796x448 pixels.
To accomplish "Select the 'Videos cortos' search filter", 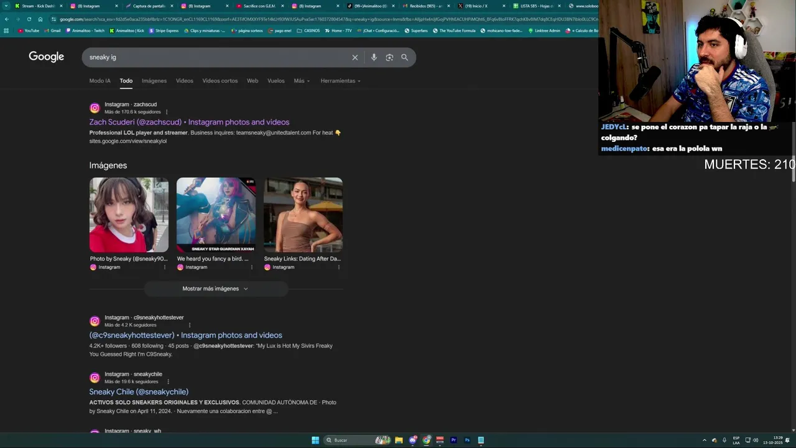I will click(x=220, y=81).
